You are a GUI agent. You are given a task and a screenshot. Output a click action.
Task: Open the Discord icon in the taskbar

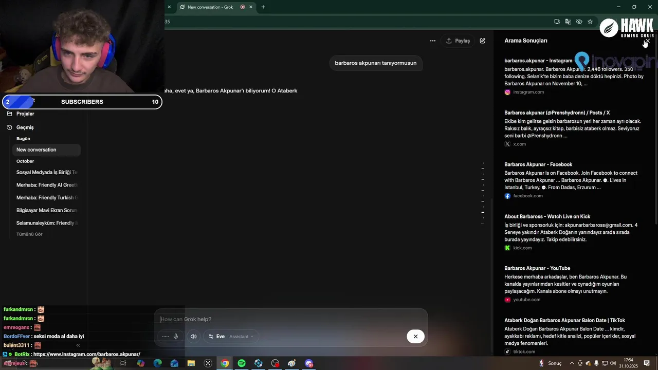coord(309,363)
